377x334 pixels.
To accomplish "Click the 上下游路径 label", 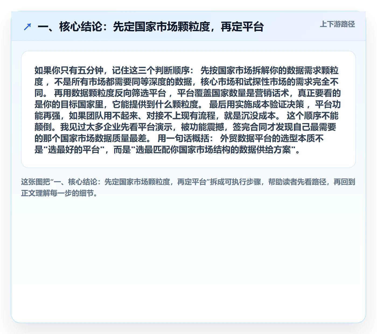I will coord(337,24).
